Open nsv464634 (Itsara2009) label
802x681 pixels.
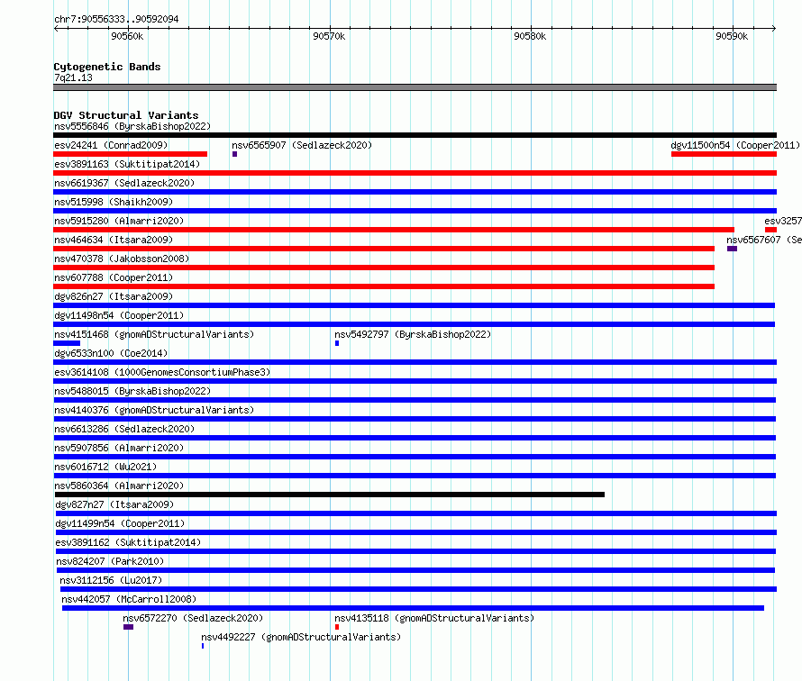coord(114,240)
